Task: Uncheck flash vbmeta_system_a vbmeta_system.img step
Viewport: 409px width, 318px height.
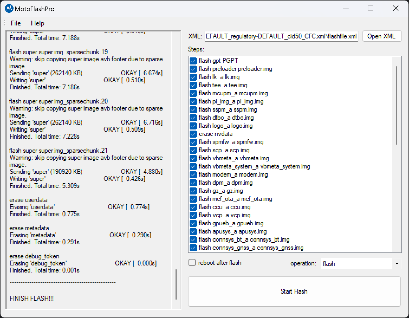Action: [193, 167]
